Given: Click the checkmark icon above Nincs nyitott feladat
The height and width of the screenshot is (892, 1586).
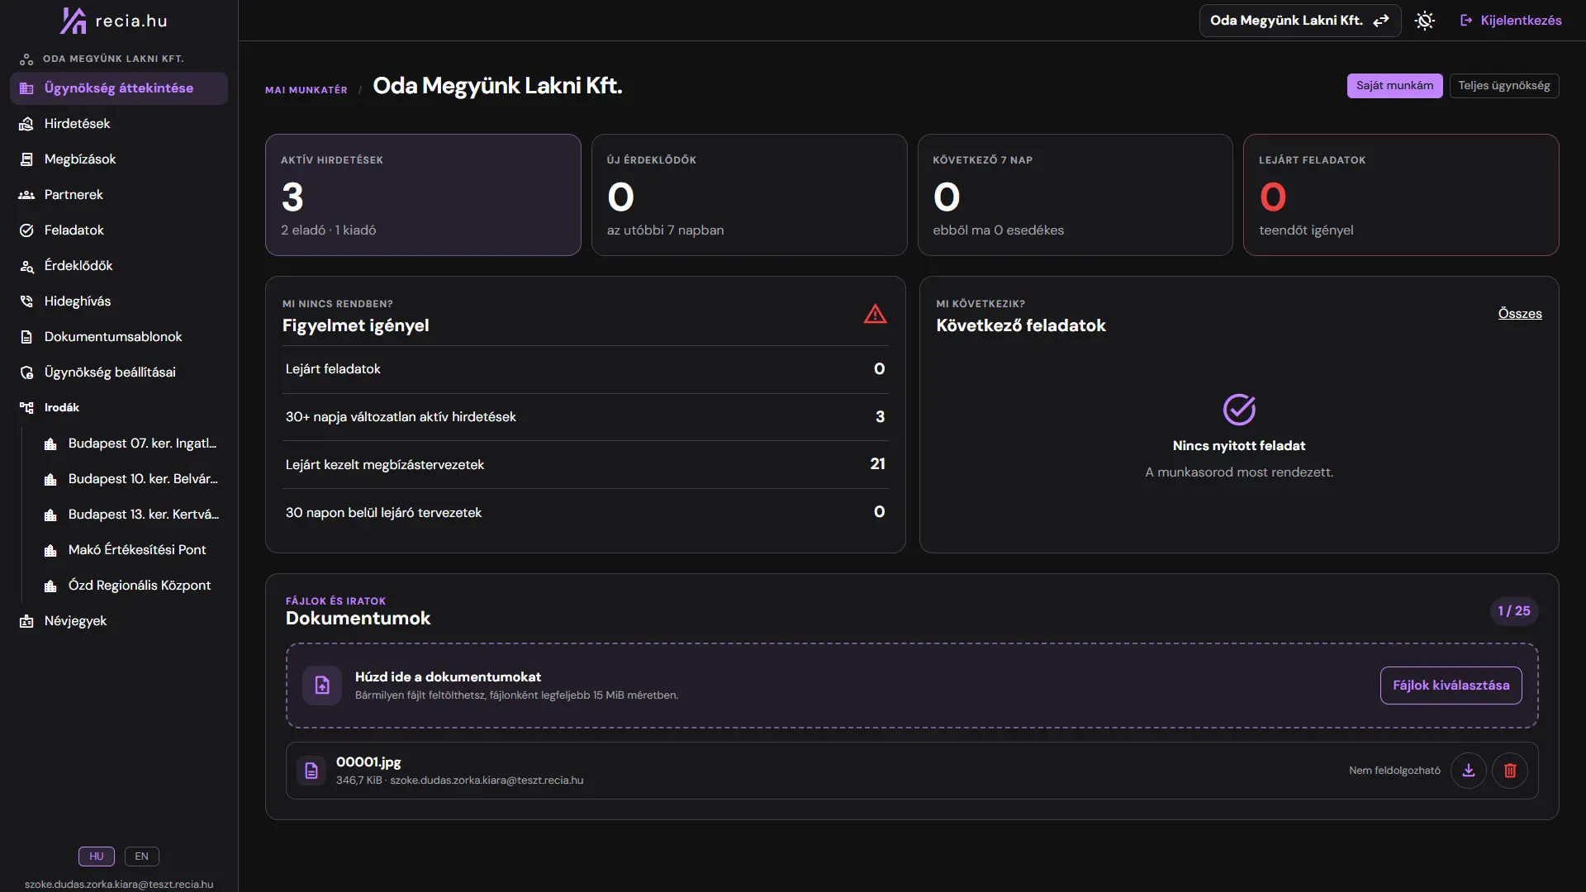Looking at the screenshot, I should [x=1239, y=409].
